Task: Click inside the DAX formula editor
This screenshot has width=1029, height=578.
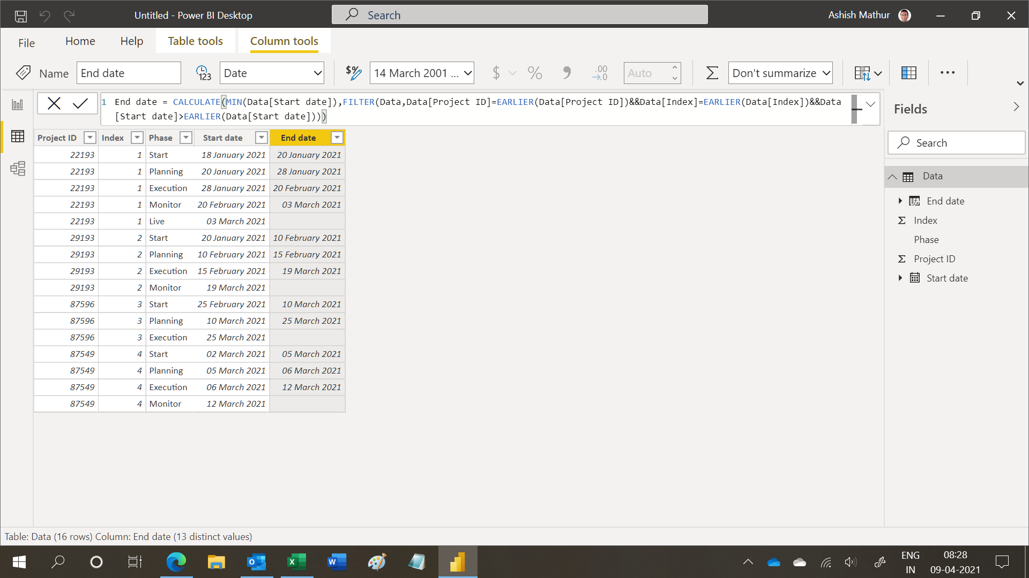Action: (x=477, y=109)
